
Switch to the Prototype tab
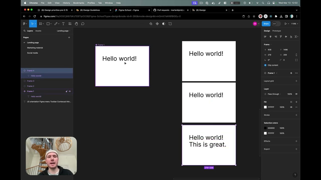click(x=277, y=31)
